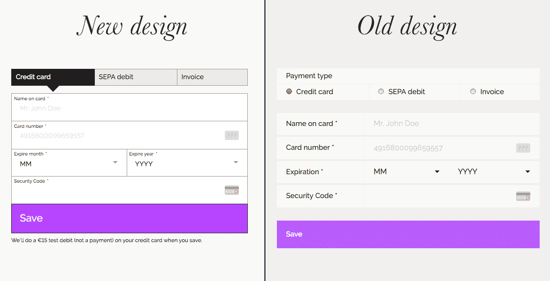The width and height of the screenshot is (550, 281).
Task: Switch to the Invoice tab
Action: point(212,77)
